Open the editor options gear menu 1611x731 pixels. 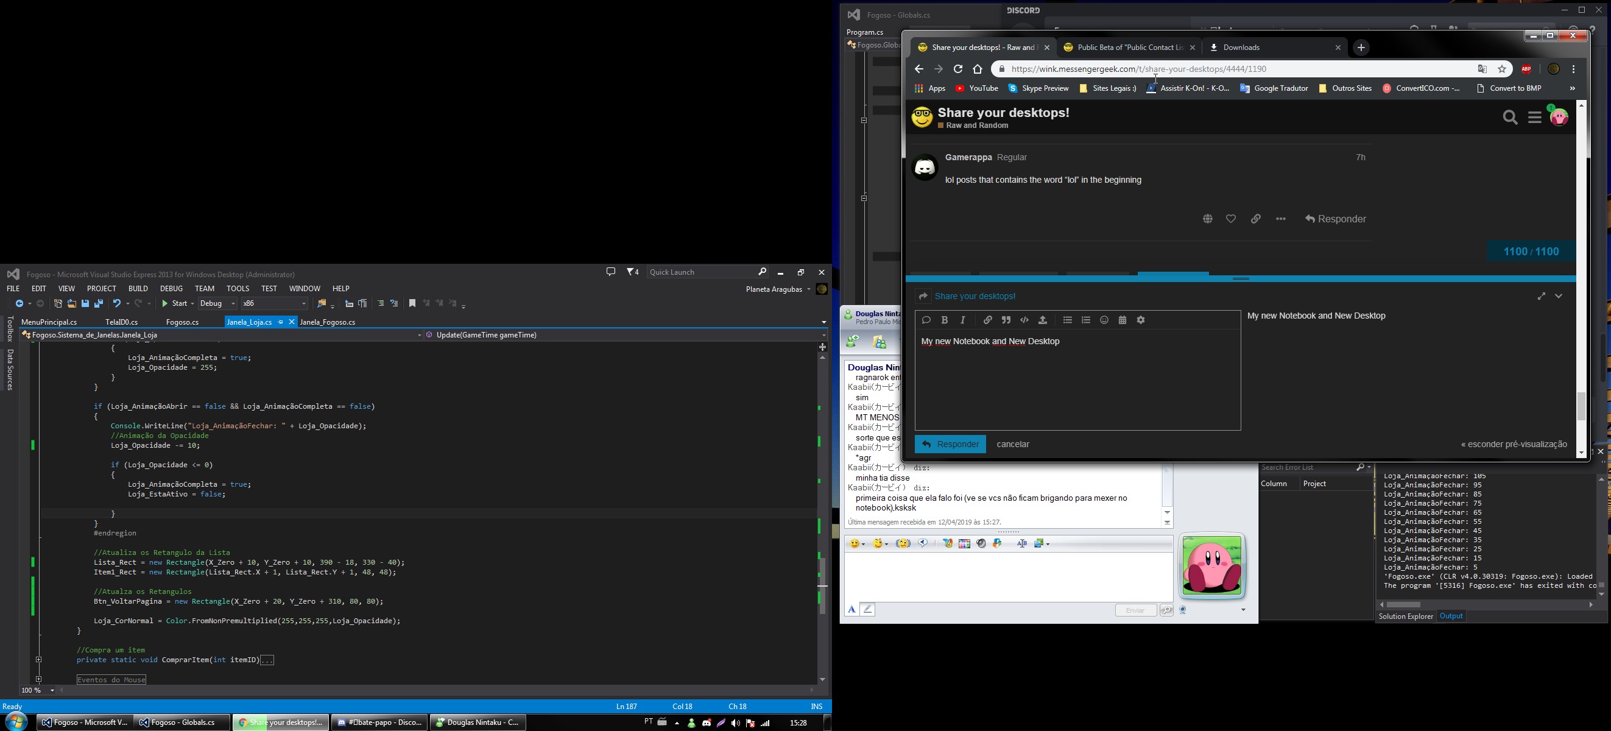coord(1141,320)
